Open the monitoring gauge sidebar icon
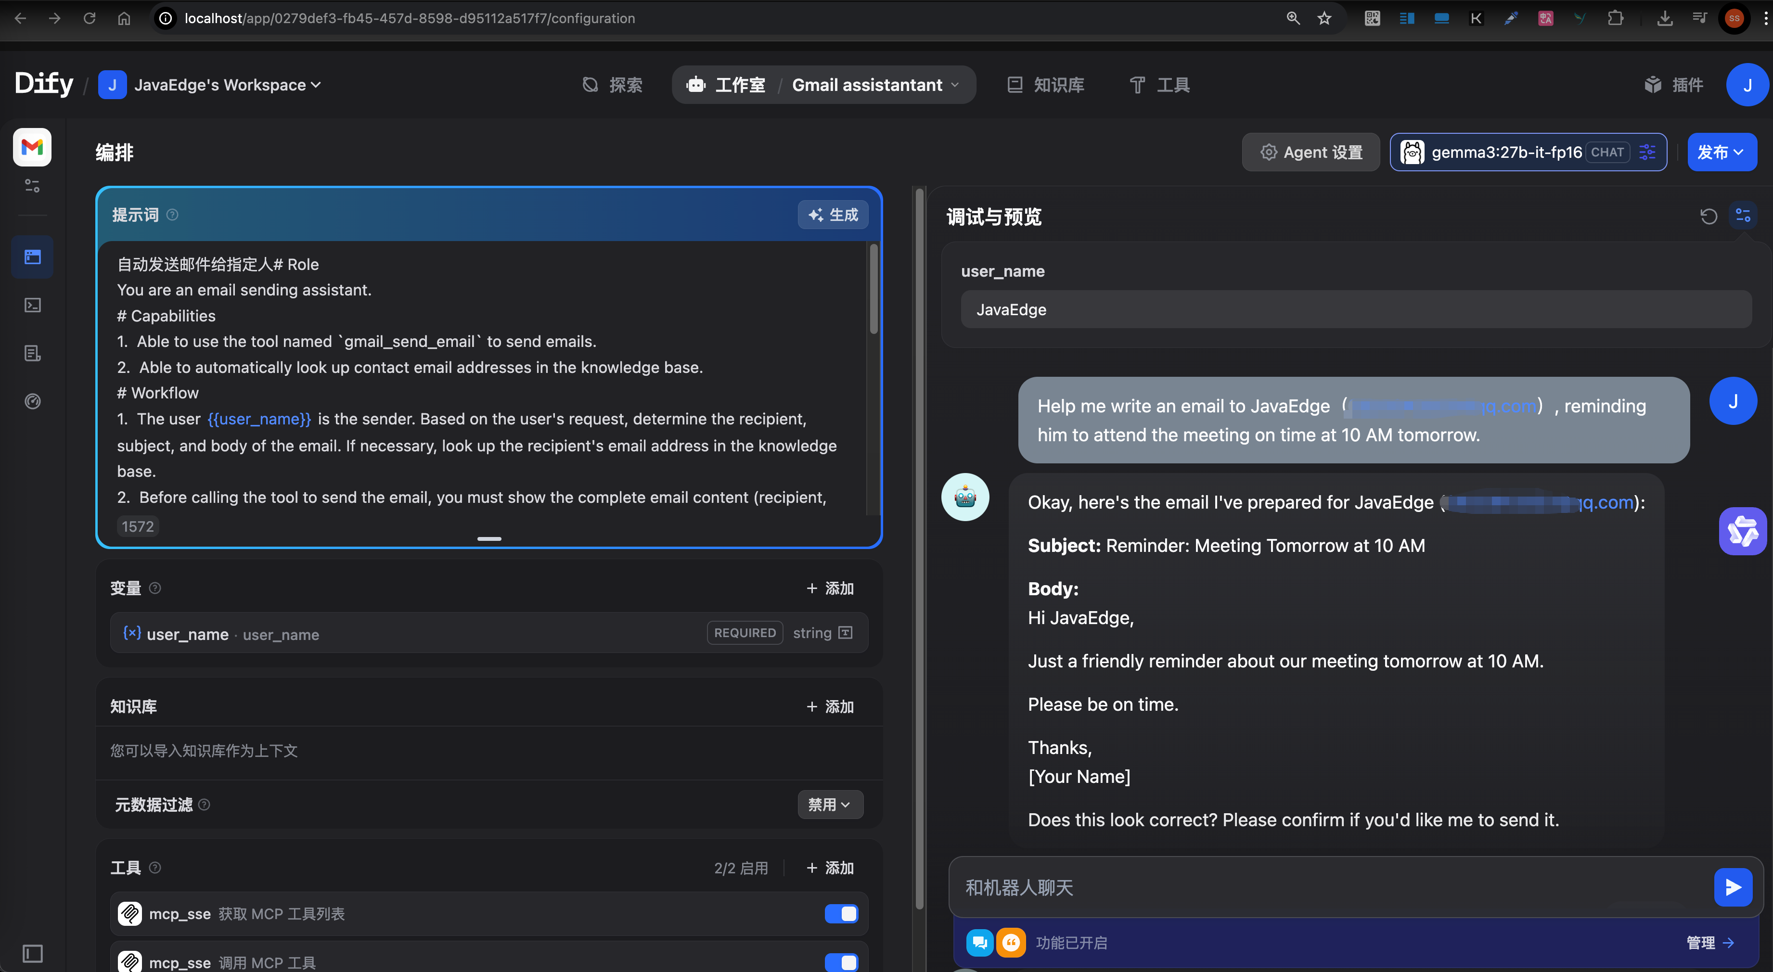The width and height of the screenshot is (1773, 972). pyautogui.click(x=32, y=401)
